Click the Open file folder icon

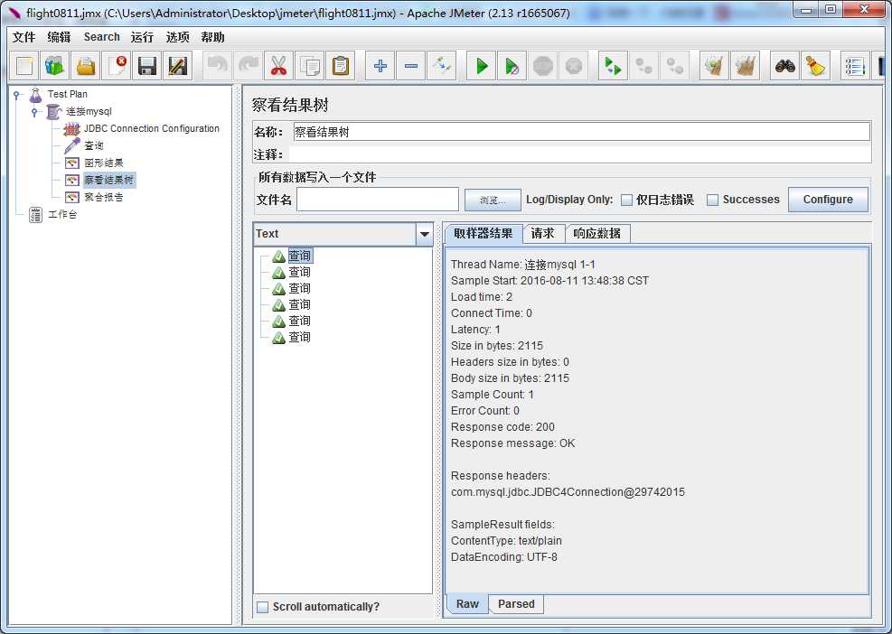pos(86,66)
